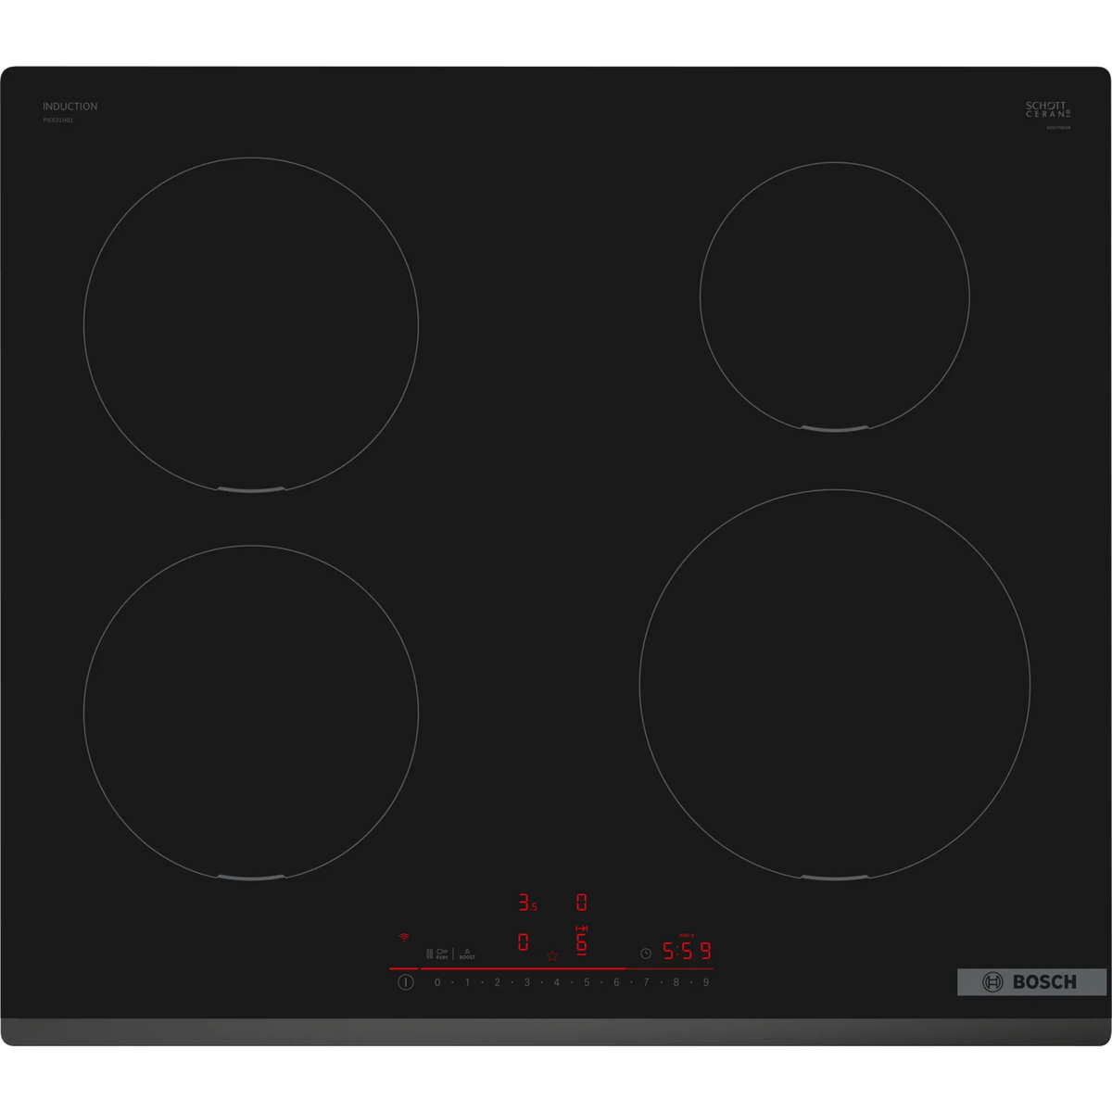1112x1112 pixels.
Task: Click inside the large front-right cooking zone
Action: 835,684
